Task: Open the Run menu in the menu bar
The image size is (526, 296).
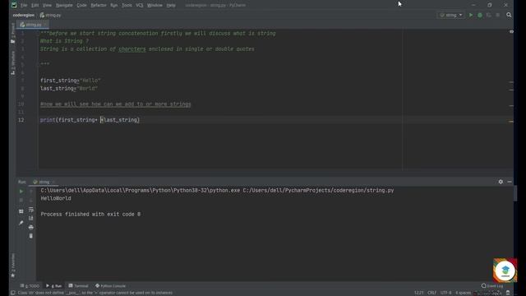Action: 113,5
